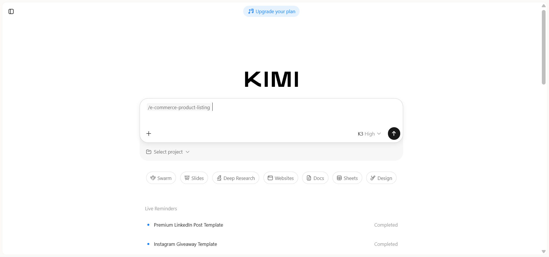549x257 pixels.
Task: Click the /e-commerce-product-listing command tag
Action: coord(179,107)
